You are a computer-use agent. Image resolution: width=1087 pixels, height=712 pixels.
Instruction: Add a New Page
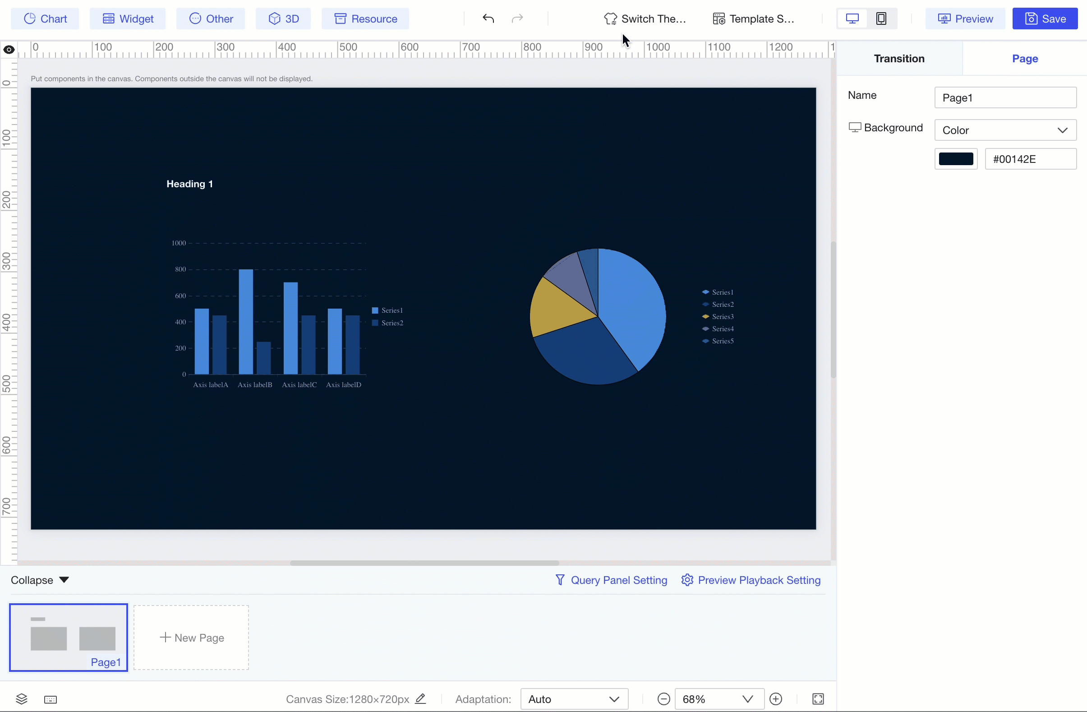[191, 638]
